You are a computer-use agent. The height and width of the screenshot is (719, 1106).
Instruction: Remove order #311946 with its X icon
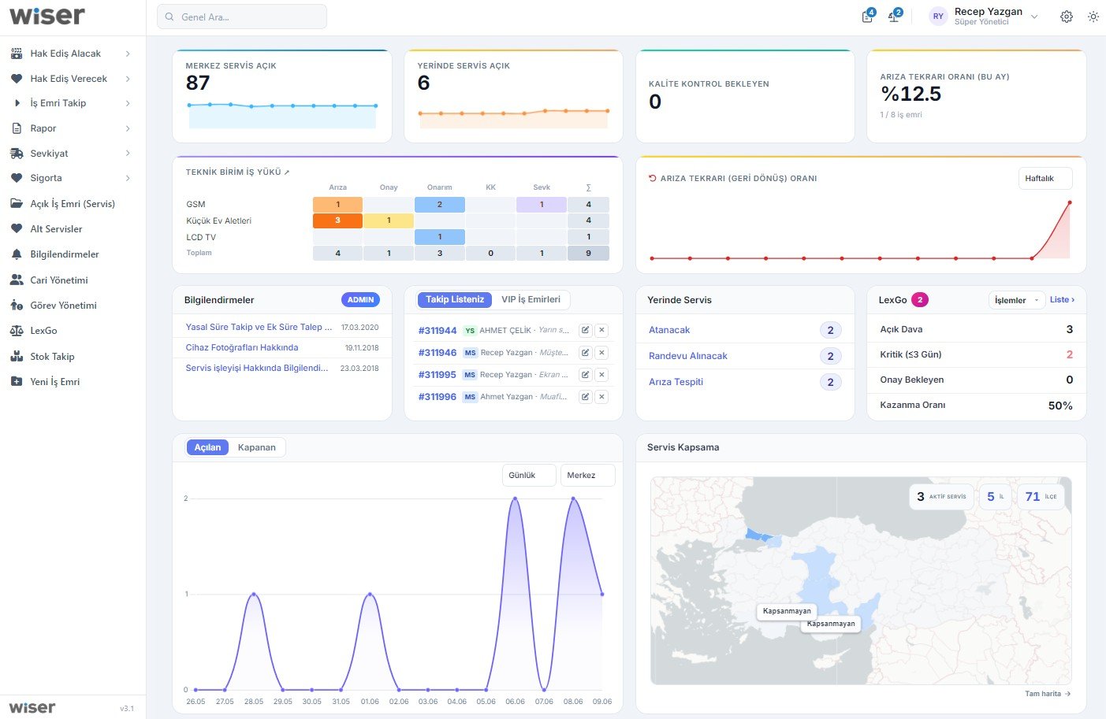pyautogui.click(x=601, y=353)
